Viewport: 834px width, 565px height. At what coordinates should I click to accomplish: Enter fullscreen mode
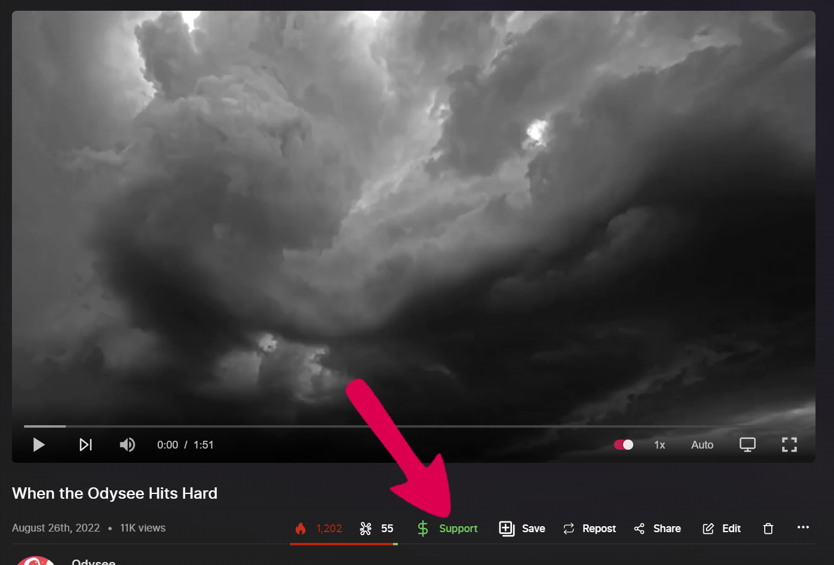click(x=789, y=445)
